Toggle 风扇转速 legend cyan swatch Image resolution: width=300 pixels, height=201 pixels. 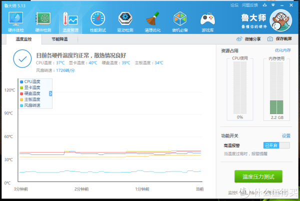[21, 105]
